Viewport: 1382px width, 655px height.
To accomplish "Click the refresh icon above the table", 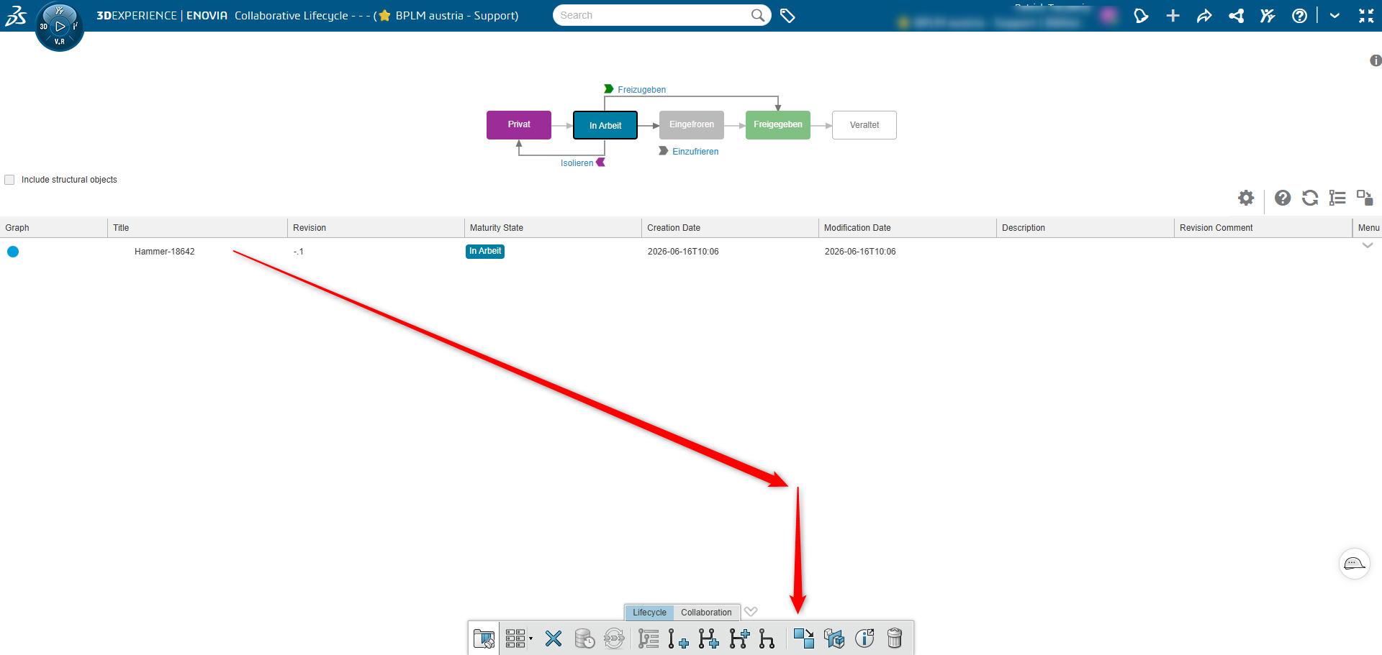I will pos(1310,198).
